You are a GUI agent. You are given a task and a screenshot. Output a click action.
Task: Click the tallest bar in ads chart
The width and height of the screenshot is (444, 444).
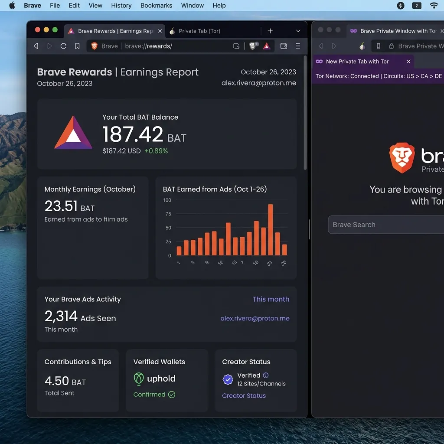(x=271, y=230)
